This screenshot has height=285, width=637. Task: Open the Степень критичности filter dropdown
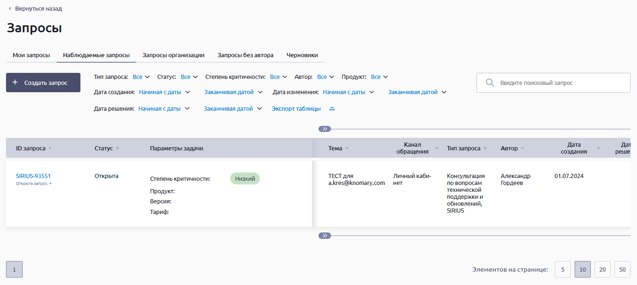279,77
